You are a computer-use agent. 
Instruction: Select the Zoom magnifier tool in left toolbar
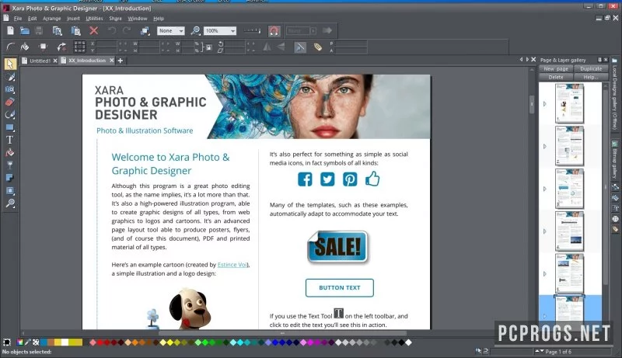[x=10, y=203]
